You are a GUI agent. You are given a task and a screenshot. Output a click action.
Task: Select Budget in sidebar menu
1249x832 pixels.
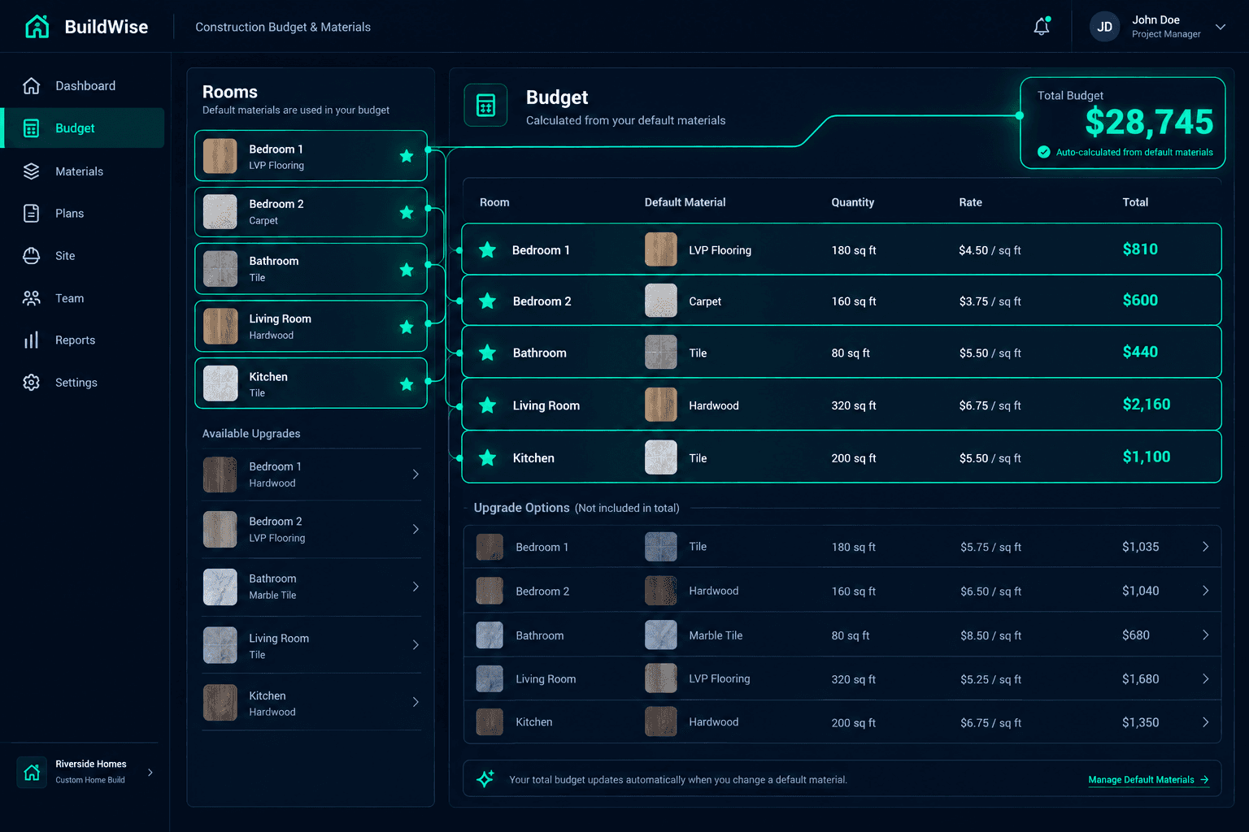click(x=84, y=128)
